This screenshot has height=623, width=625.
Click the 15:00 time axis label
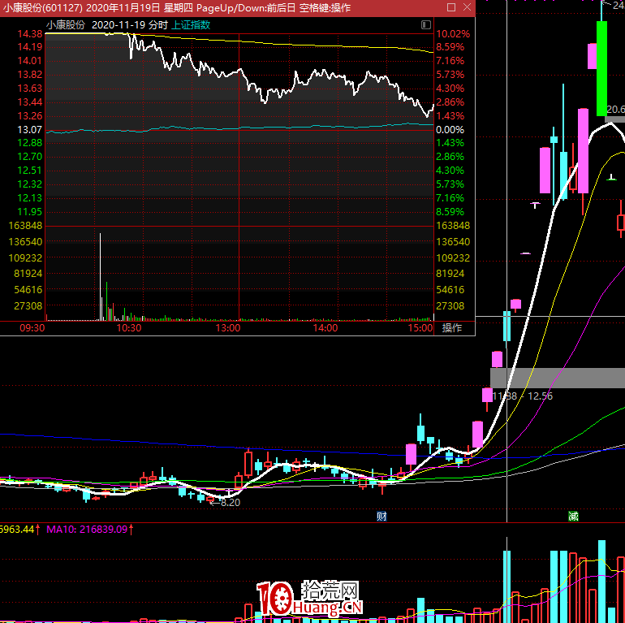tap(420, 328)
